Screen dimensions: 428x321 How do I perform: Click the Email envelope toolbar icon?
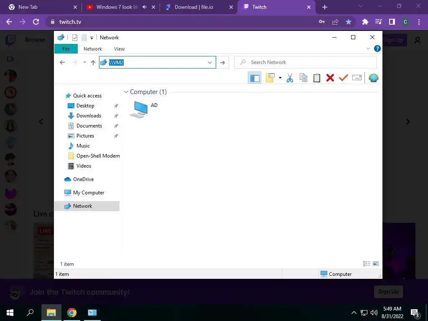pyautogui.click(x=357, y=78)
